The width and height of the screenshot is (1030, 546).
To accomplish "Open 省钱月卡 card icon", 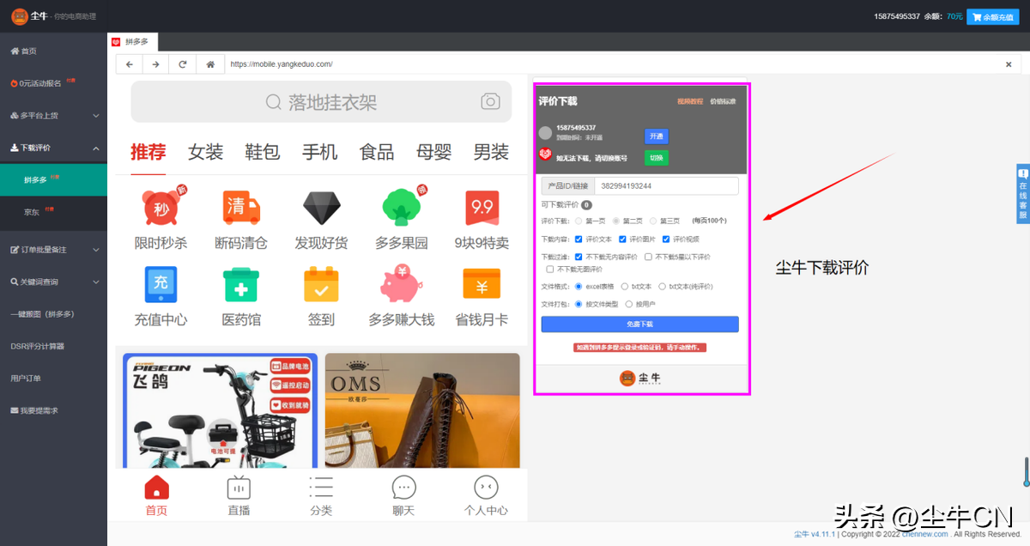I will coord(482,284).
